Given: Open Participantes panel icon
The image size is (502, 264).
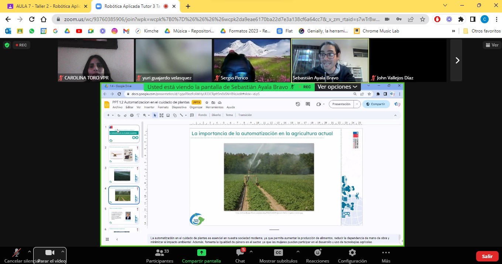Looking at the screenshot, I should coord(160,253).
